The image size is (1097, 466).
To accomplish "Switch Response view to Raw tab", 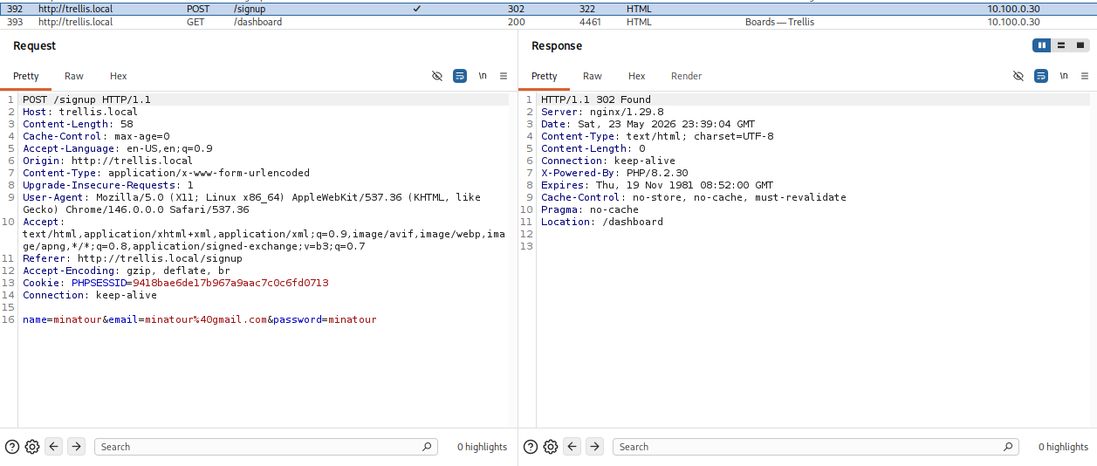I will tap(593, 76).
